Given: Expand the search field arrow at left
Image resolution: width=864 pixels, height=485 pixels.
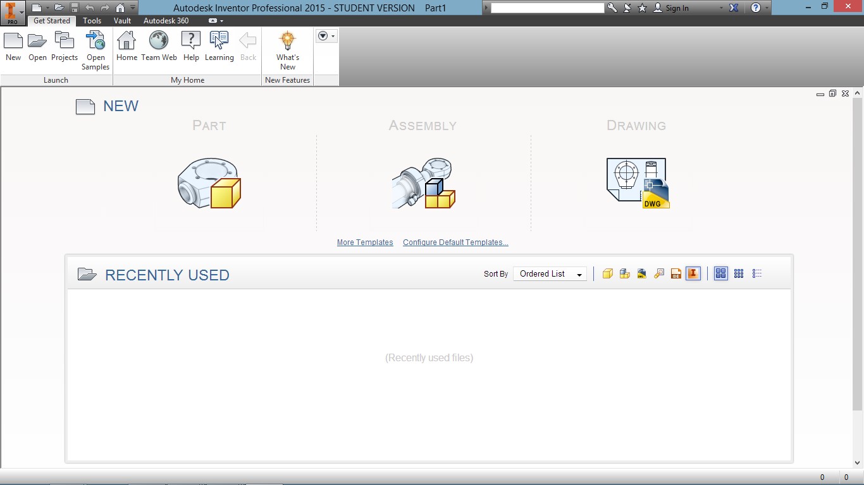Looking at the screenshot, I should click(486, 8).
